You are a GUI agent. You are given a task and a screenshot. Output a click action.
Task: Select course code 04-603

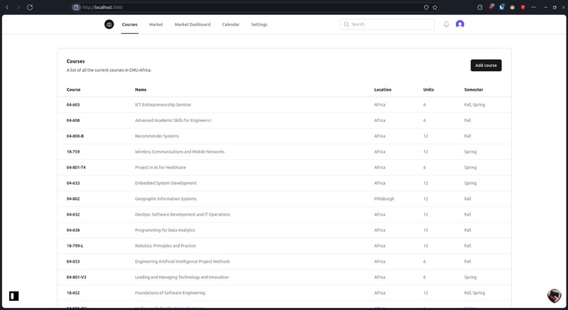point(73,105)
